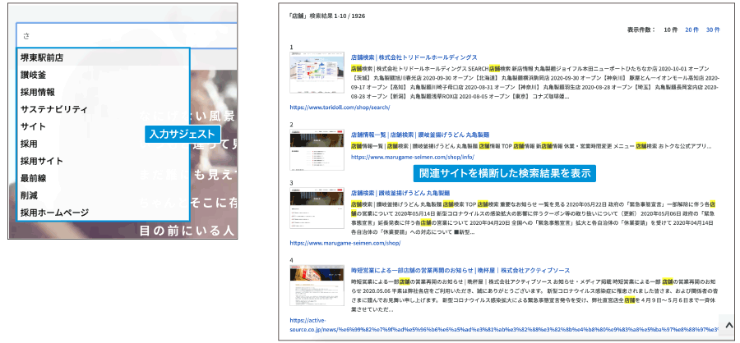The image size is (740, 343).
Task: Open URL toridoll.com/shop/search/
Action: [340, 107]
